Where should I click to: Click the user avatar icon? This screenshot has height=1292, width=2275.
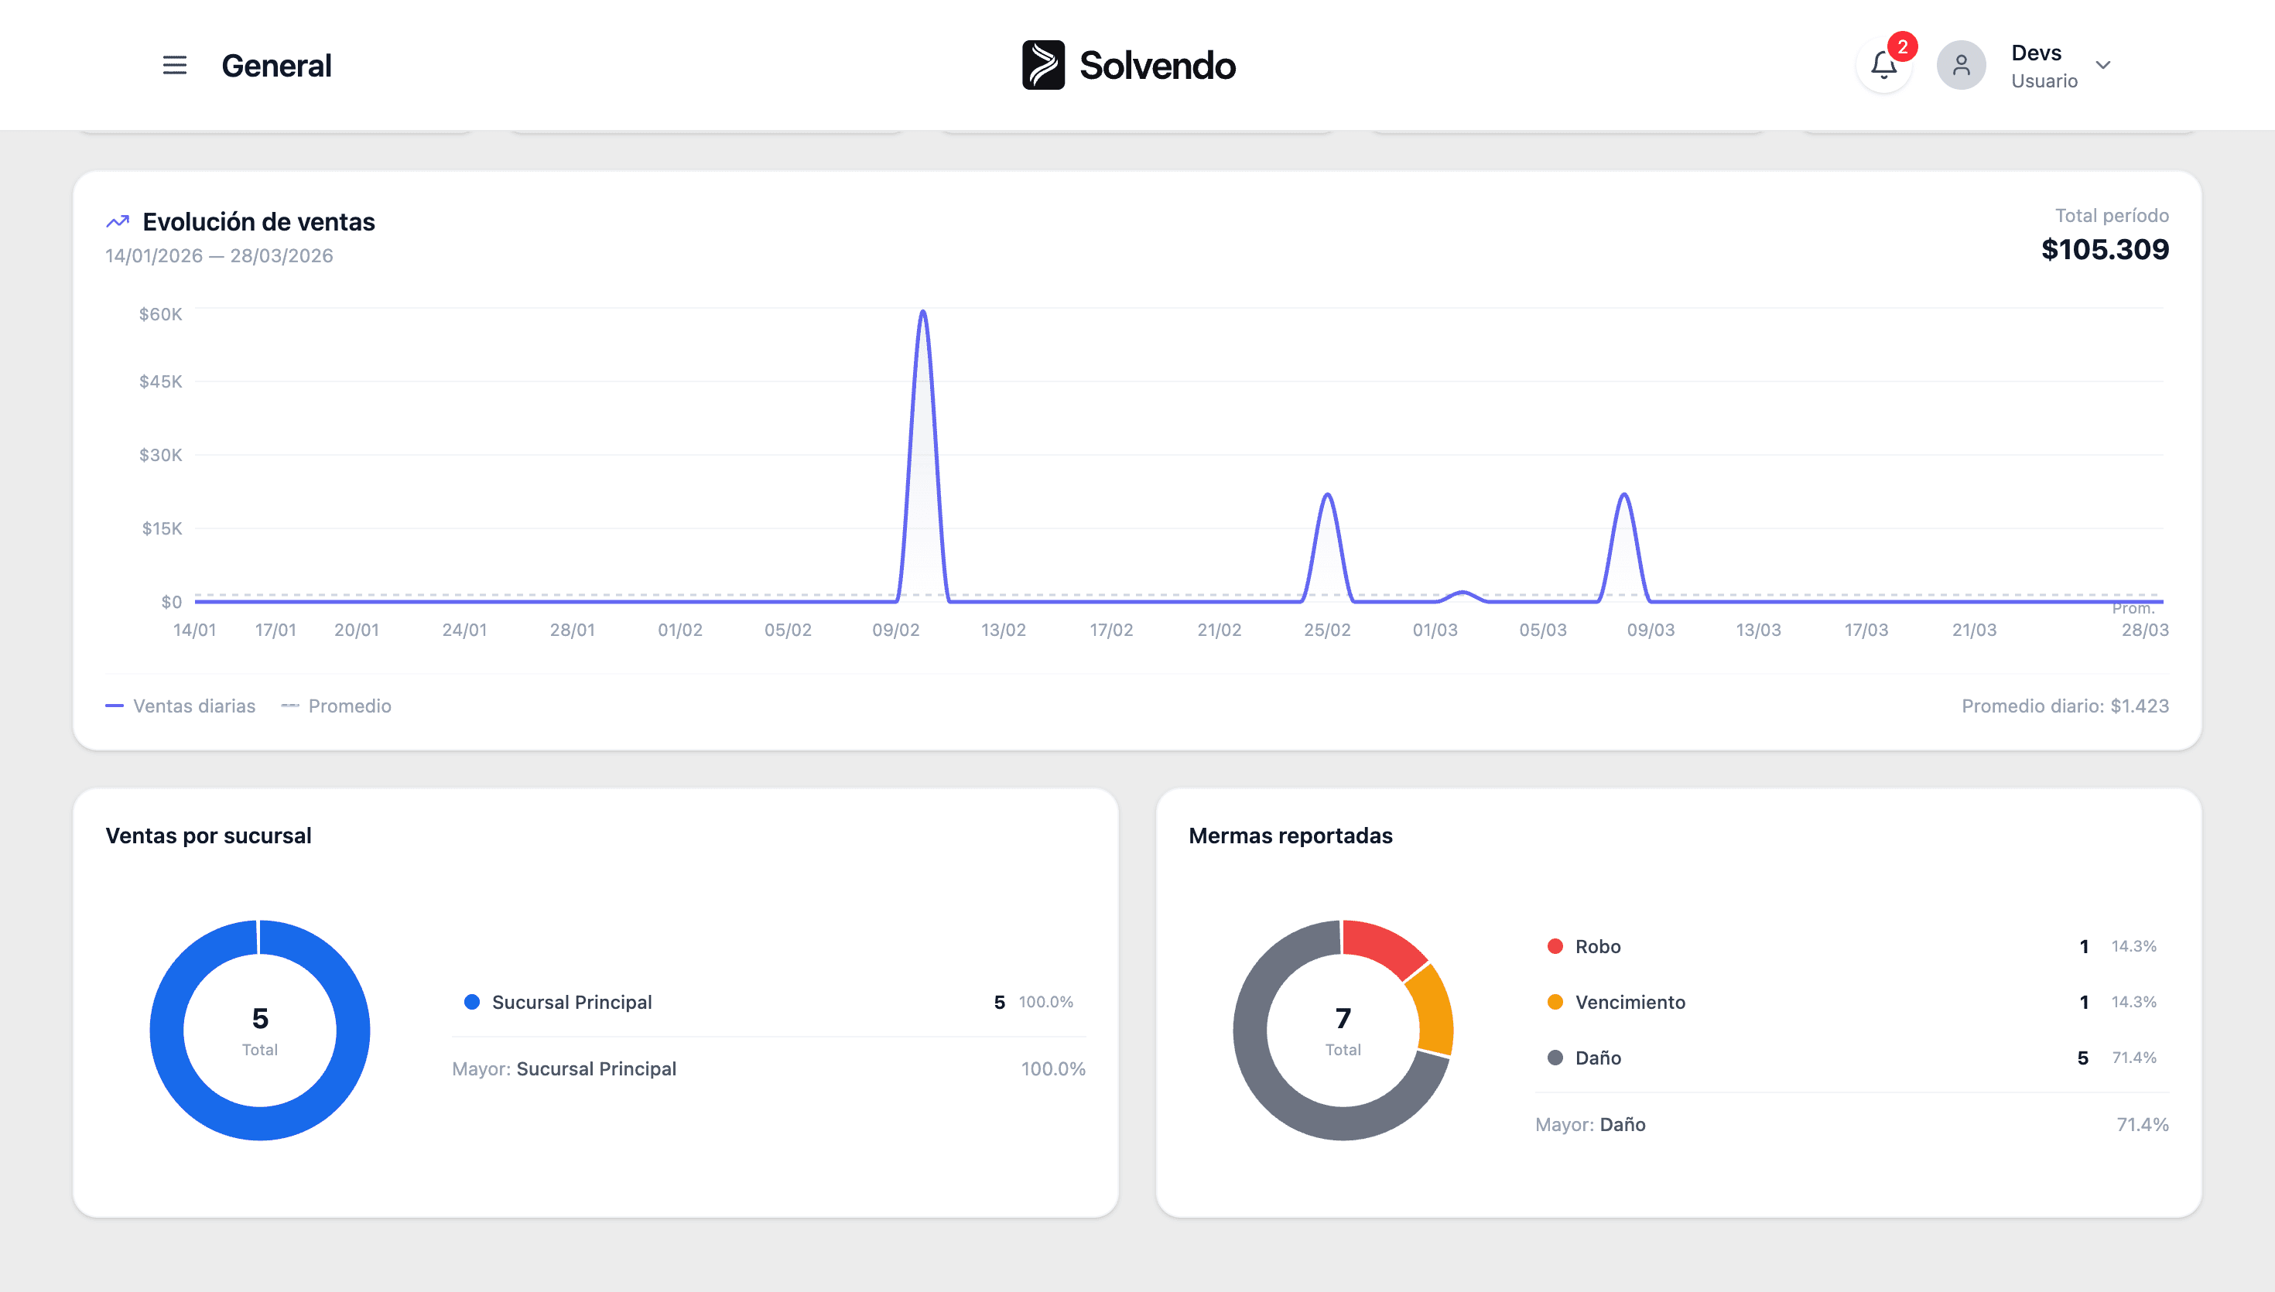coord(1961,65)
